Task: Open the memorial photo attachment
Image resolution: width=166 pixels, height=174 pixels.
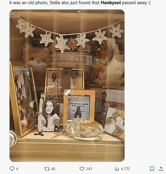Action: pos(67,86)
